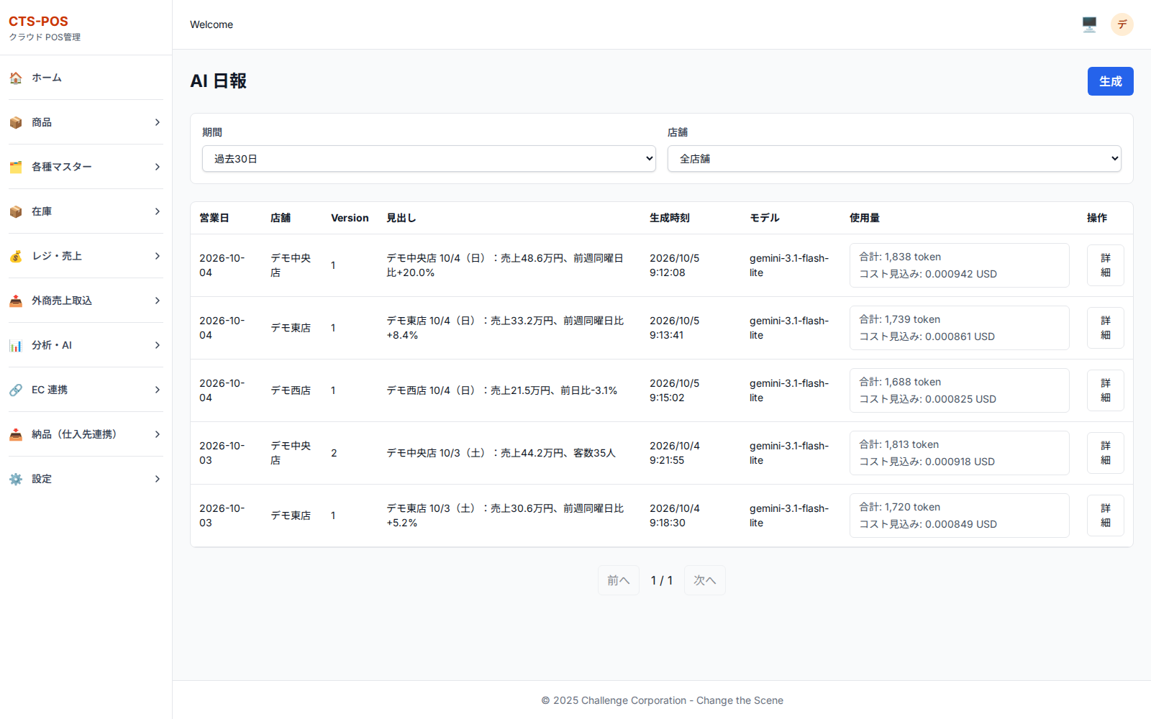Open the ホーム menu item
The height and width of the screenshot is (719, 1151).
[86, 78]
